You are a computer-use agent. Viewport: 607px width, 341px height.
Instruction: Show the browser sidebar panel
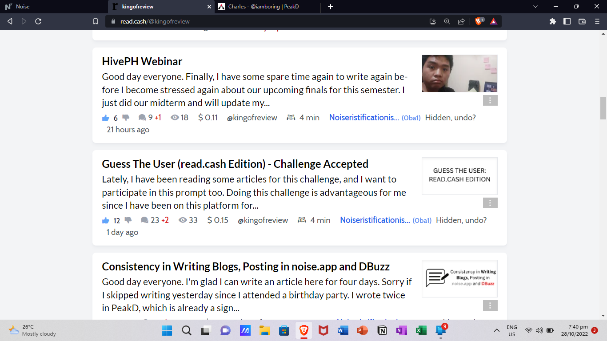pyautogui.click(x=567, y=21)
